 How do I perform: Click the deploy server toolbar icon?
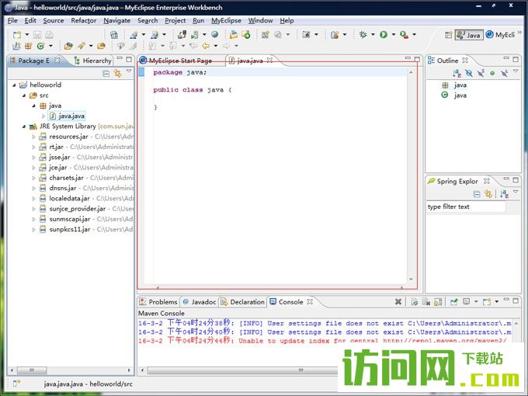pyautogui.click(x=182, y=34)
